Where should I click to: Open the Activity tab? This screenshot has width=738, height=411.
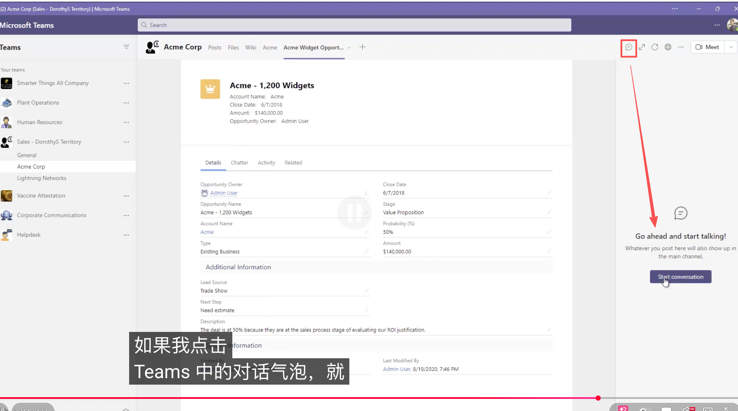(266, 163)
